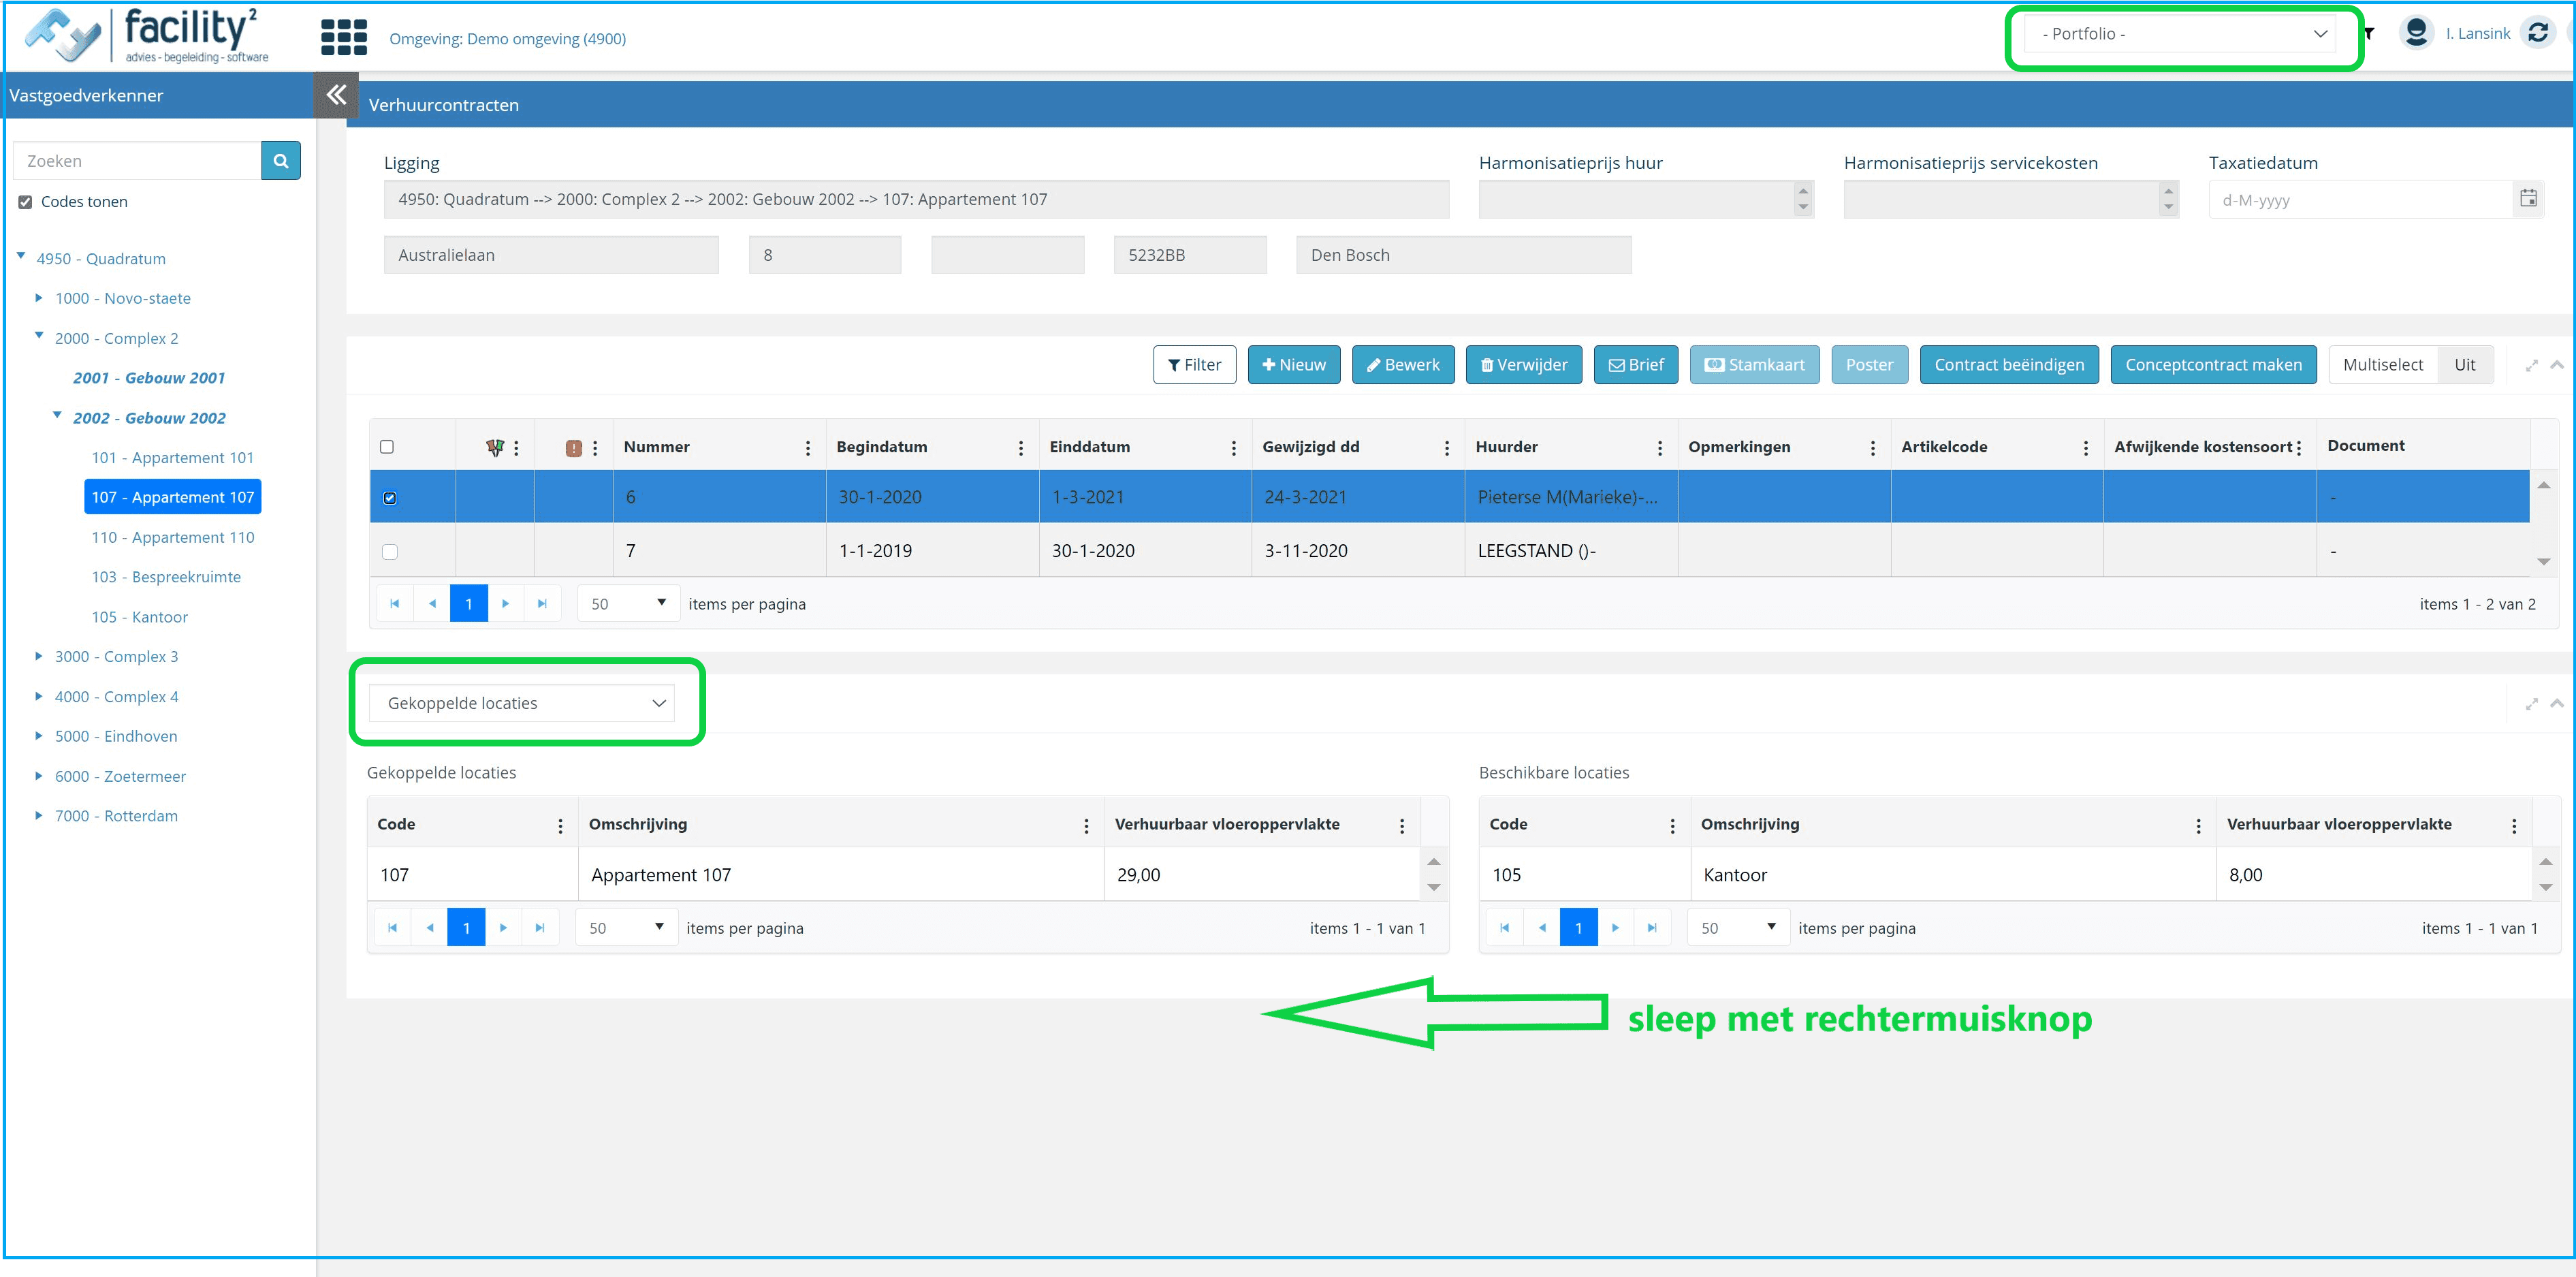Click the refresh icon next to I. Lansink

click(2537, 33)
